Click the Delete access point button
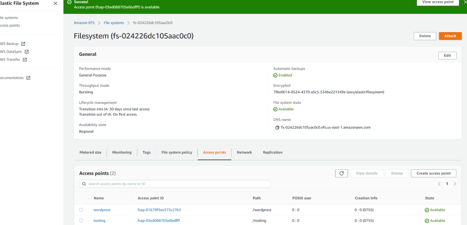The width and height of the screenshot is (467, 225). [x=397, y=173]
